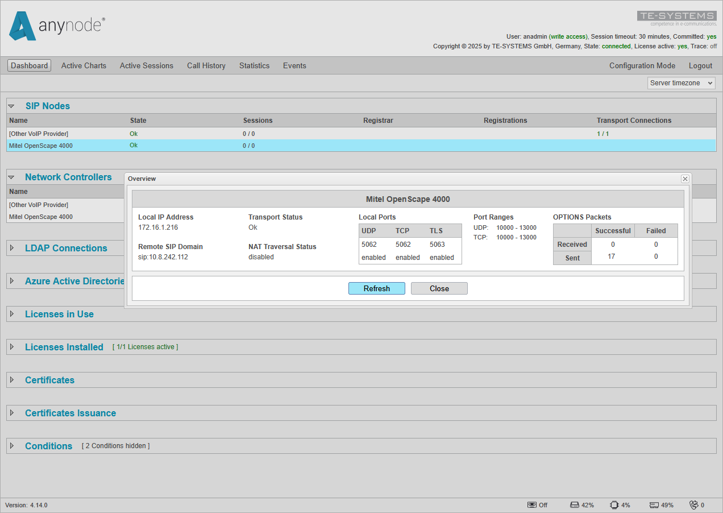
Task: Click the TE-SYSTEMS logo
Action: (676, 15)
